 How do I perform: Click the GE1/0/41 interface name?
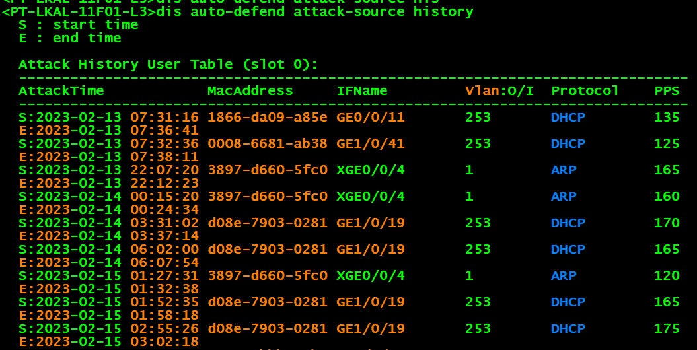(x=370, y=143)
